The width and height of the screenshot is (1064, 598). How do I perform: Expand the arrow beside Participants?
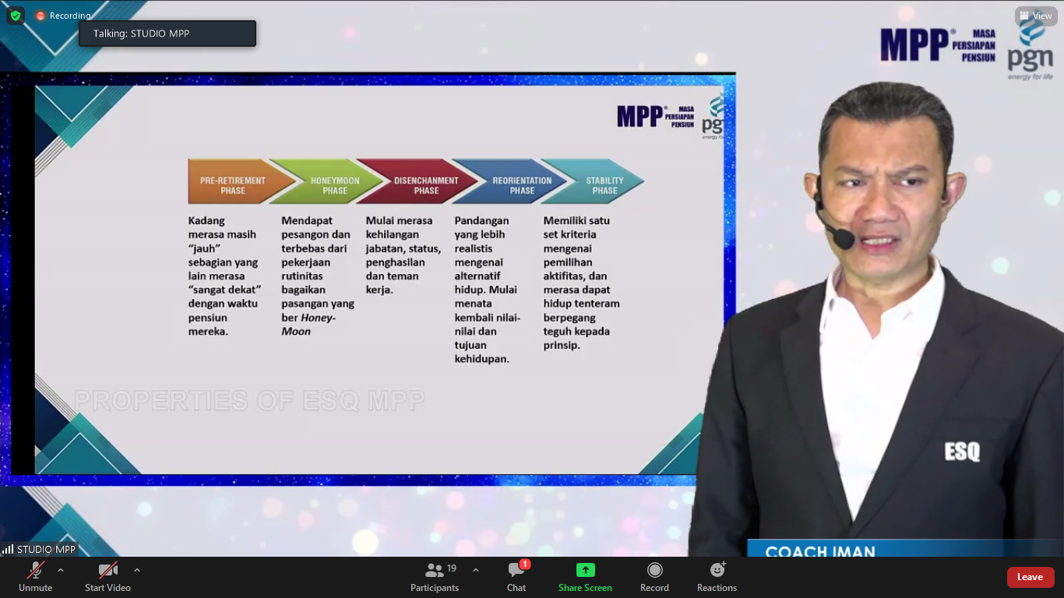click(x=476, y=570)
